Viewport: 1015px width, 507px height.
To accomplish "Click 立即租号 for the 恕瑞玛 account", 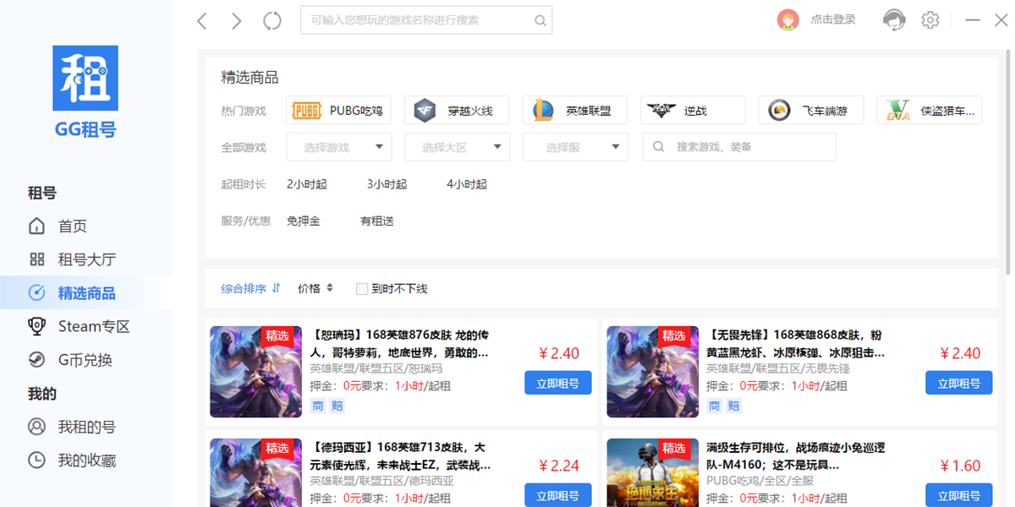I will click(x=558, y=383).
